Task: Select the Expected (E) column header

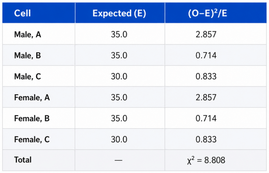Action: pyautogui.click(x=119, y=13)
